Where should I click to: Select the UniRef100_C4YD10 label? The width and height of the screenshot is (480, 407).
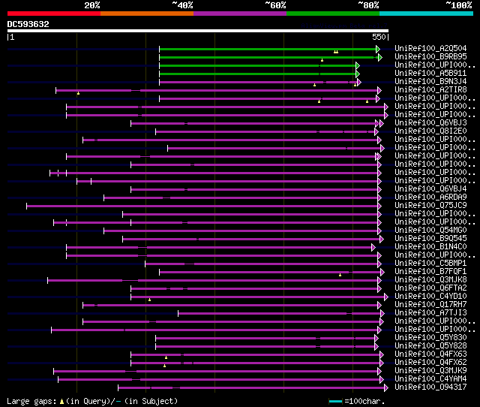[x=430, y=297]
